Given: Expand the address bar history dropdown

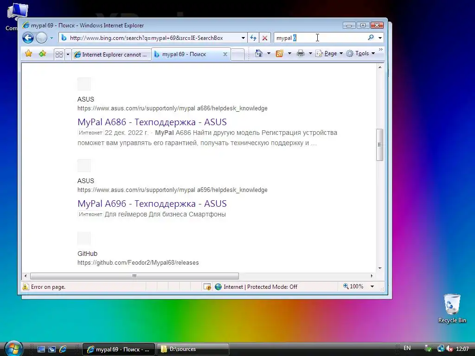Looking at the screenshot, I should 243,38.
